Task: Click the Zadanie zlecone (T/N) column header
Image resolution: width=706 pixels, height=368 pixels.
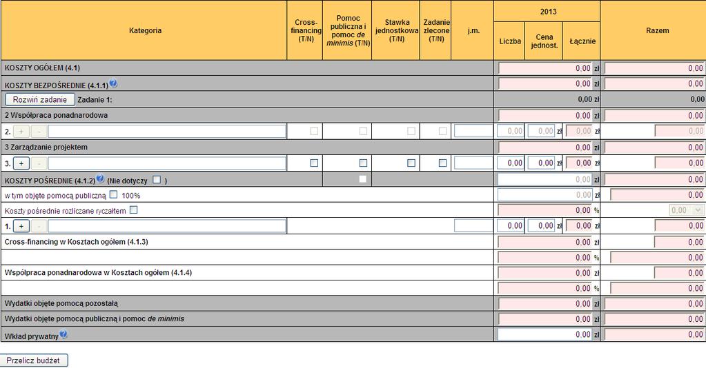Action: coord(436,30)
